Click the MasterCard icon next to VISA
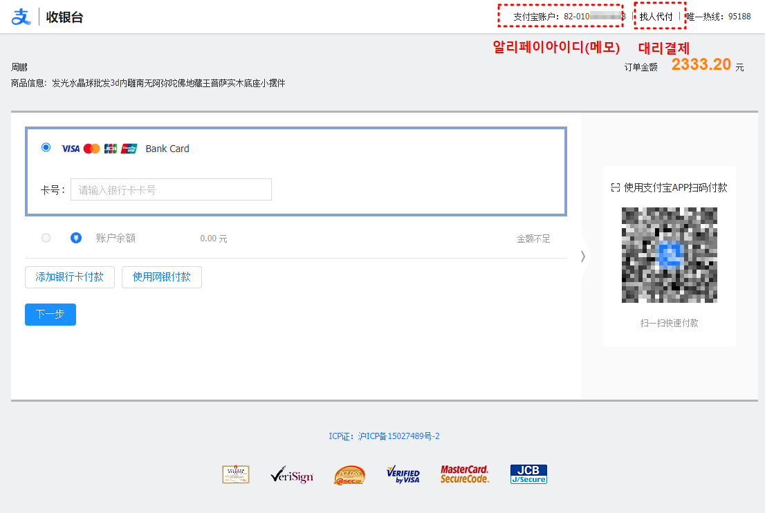 pos(91,147)
